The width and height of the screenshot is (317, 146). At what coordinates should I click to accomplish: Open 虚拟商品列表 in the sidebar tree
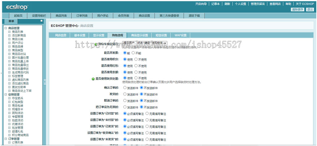click(20, 80)
